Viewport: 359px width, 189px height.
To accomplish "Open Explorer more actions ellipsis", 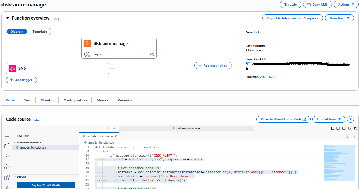I will point(74,136).
